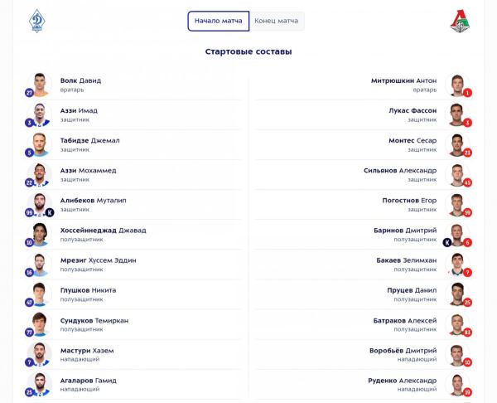Click Хоссейннеджад Джавад's player photo

(x=40, y=233)
